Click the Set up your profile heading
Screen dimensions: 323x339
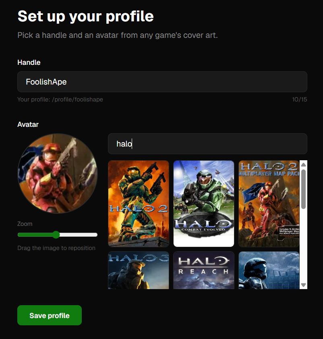click(86, 17)
